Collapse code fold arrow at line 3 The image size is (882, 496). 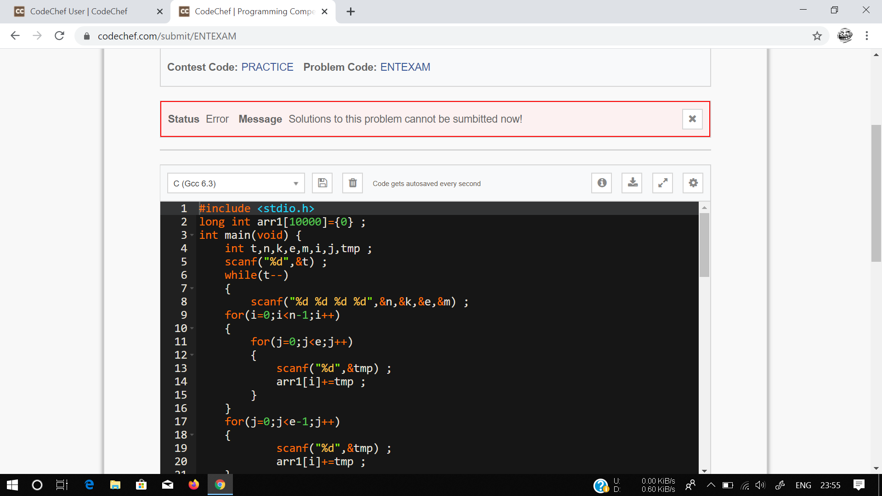192,235
